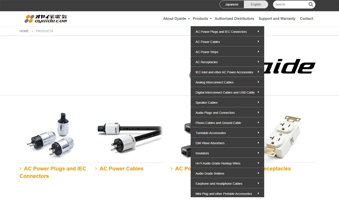Open AC Power Plugs and IEC Connectors link

pyautogui.click(x=53, y=172)
